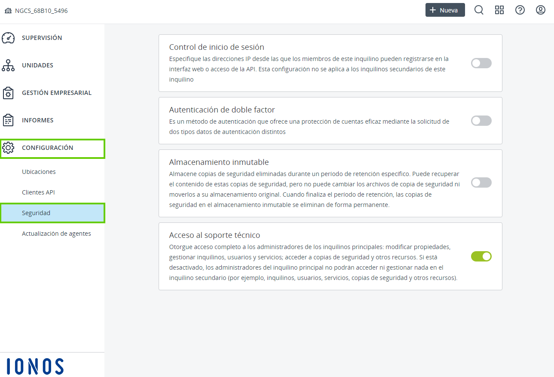Click the search magnifier icon

479,10
